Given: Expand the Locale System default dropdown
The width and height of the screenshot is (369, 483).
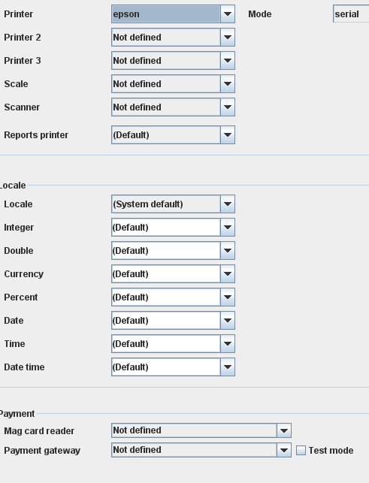Looking at the screenshot, I should coord(173,204).
